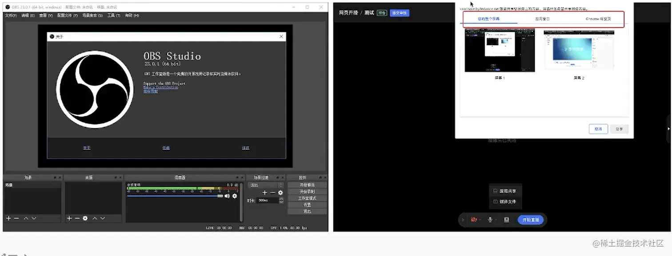Select the Screen 1 thumbnail

[500, 51]
